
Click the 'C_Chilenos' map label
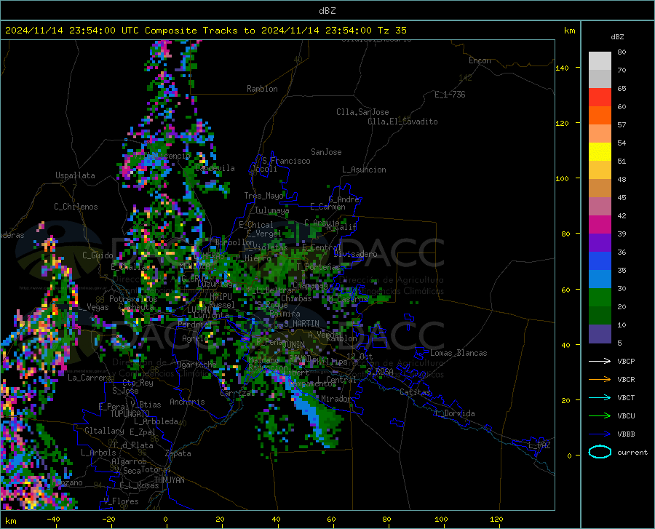tap(76, 207)
